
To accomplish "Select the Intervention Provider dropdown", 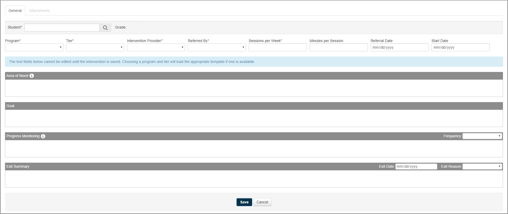I will [156, 47].
